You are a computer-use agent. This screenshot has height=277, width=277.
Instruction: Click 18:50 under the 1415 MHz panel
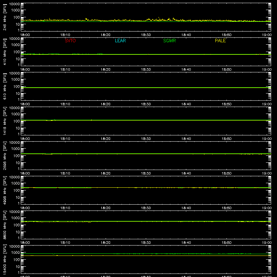point(226,139)
